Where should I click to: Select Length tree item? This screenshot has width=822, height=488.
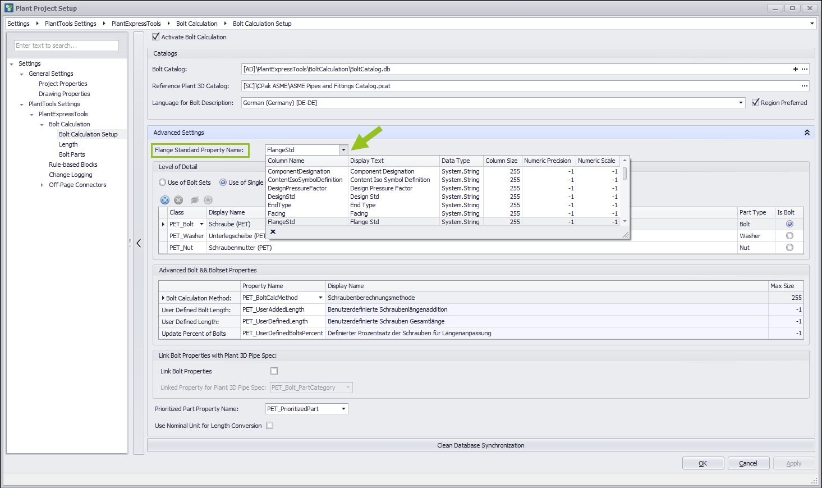(x=68, y=144)
